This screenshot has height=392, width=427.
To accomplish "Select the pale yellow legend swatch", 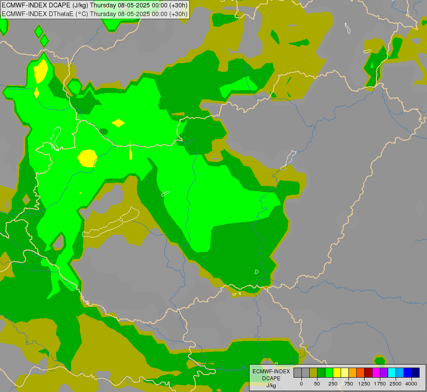I will pos(345,373).
